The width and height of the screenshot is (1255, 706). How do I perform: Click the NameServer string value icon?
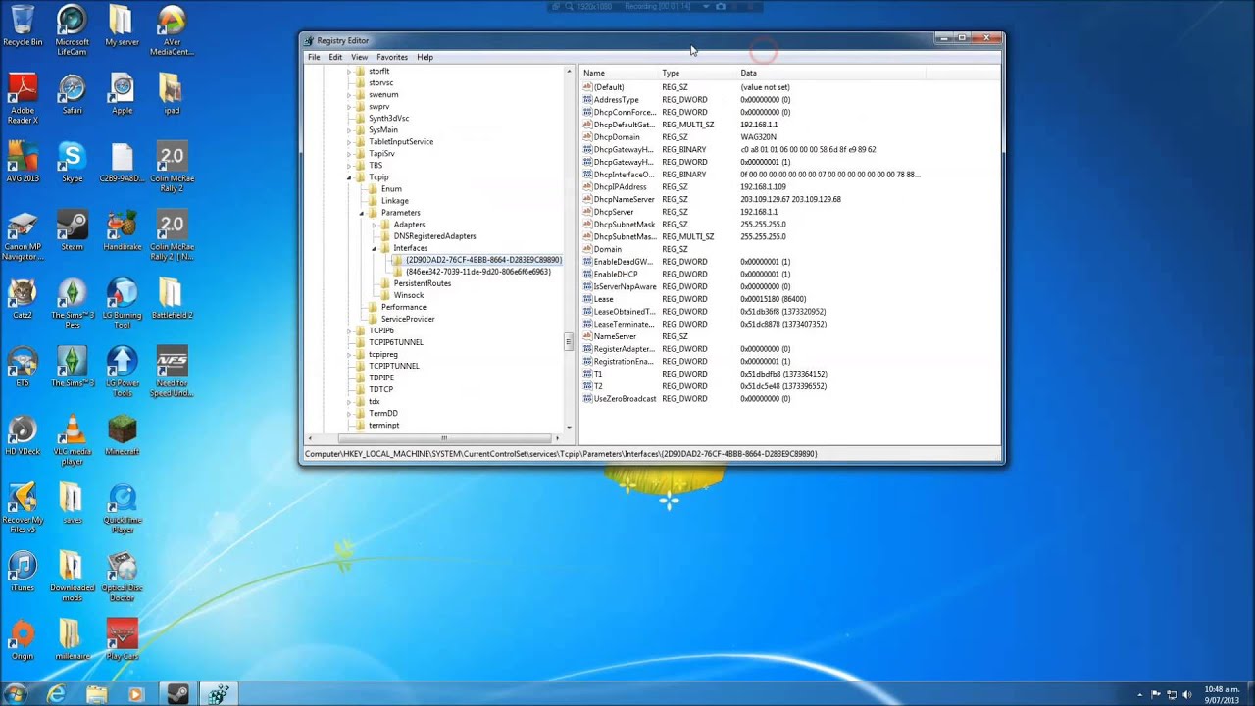tap(587, 336)
